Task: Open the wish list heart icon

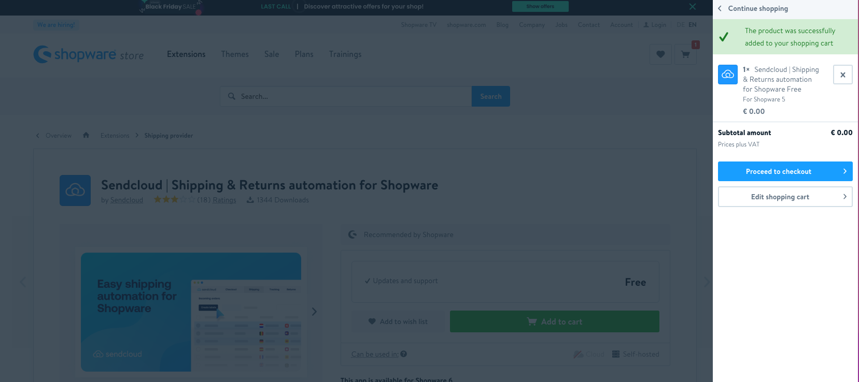Action: tap(660, 54)
